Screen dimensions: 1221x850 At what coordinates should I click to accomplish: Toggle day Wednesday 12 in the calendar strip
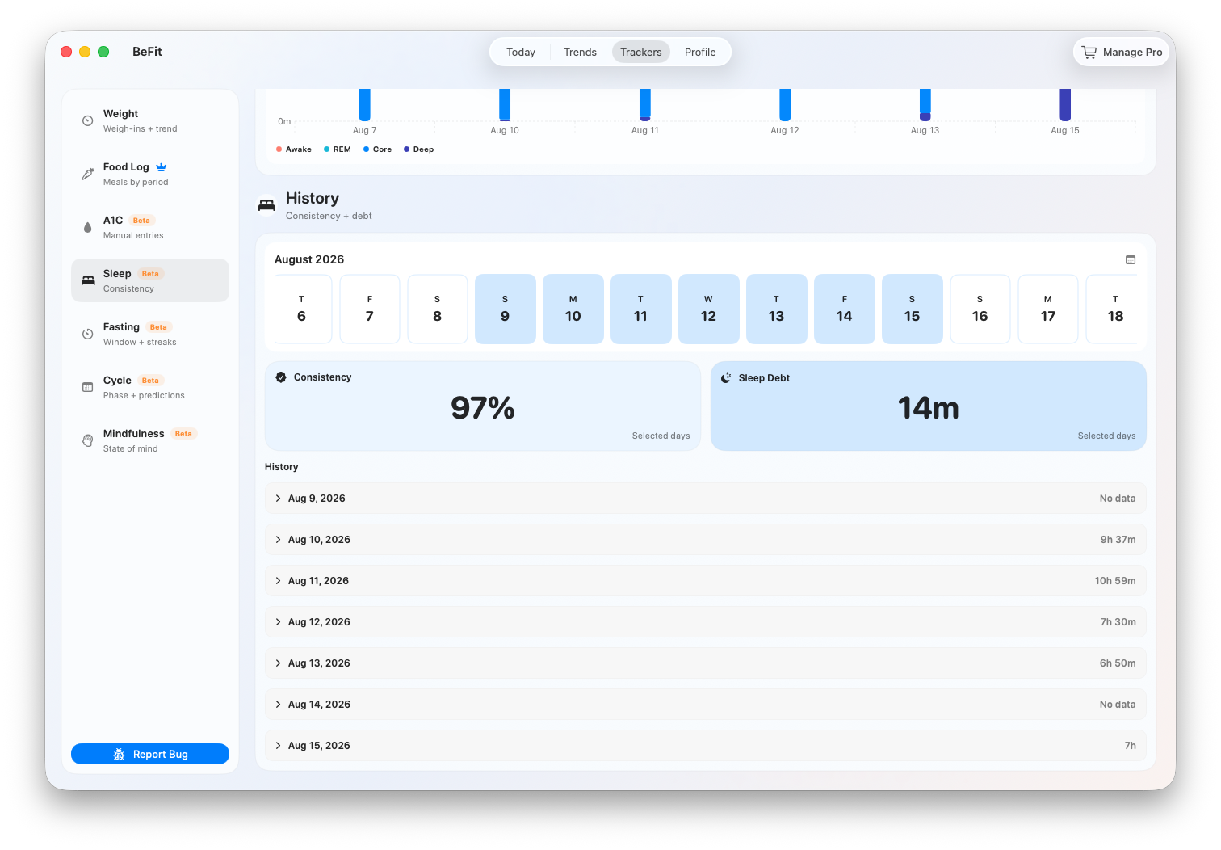709,309
